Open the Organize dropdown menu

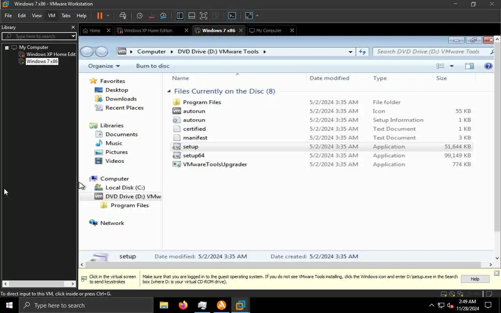coord(104,66)
